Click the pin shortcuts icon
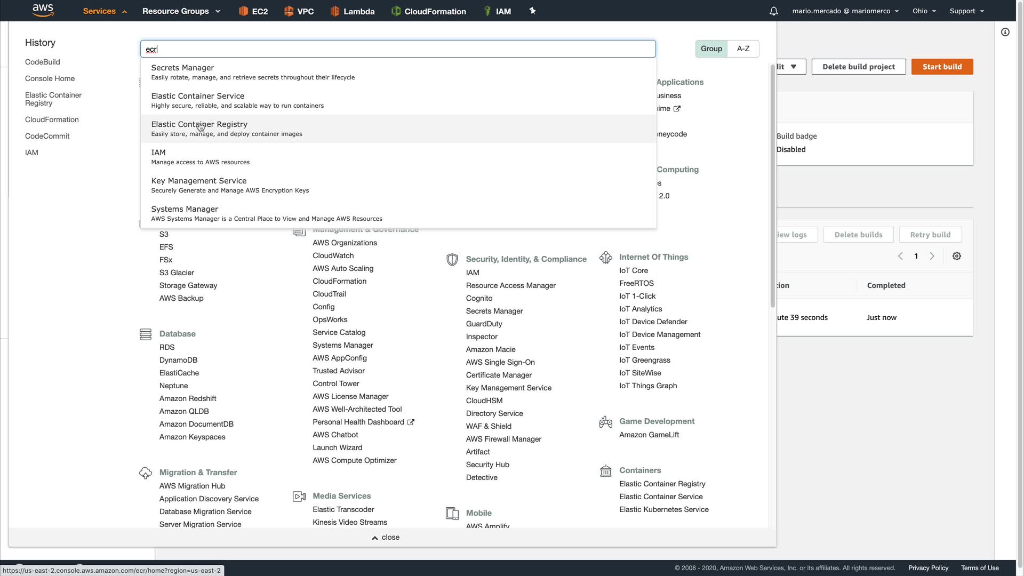This screenshot has width=1024, height=576. click(532, 11)
